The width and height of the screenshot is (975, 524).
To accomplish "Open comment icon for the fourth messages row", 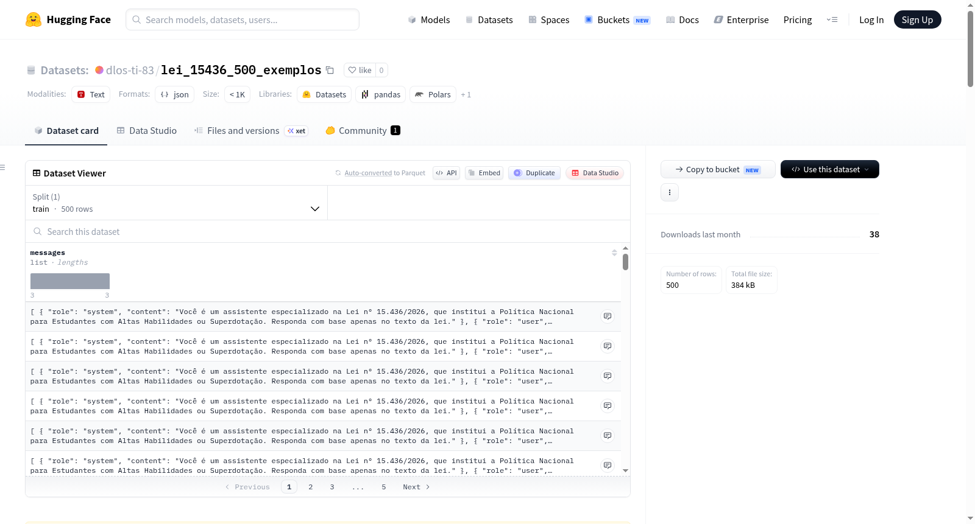I will pyautogui.click(x=608, y=406).
